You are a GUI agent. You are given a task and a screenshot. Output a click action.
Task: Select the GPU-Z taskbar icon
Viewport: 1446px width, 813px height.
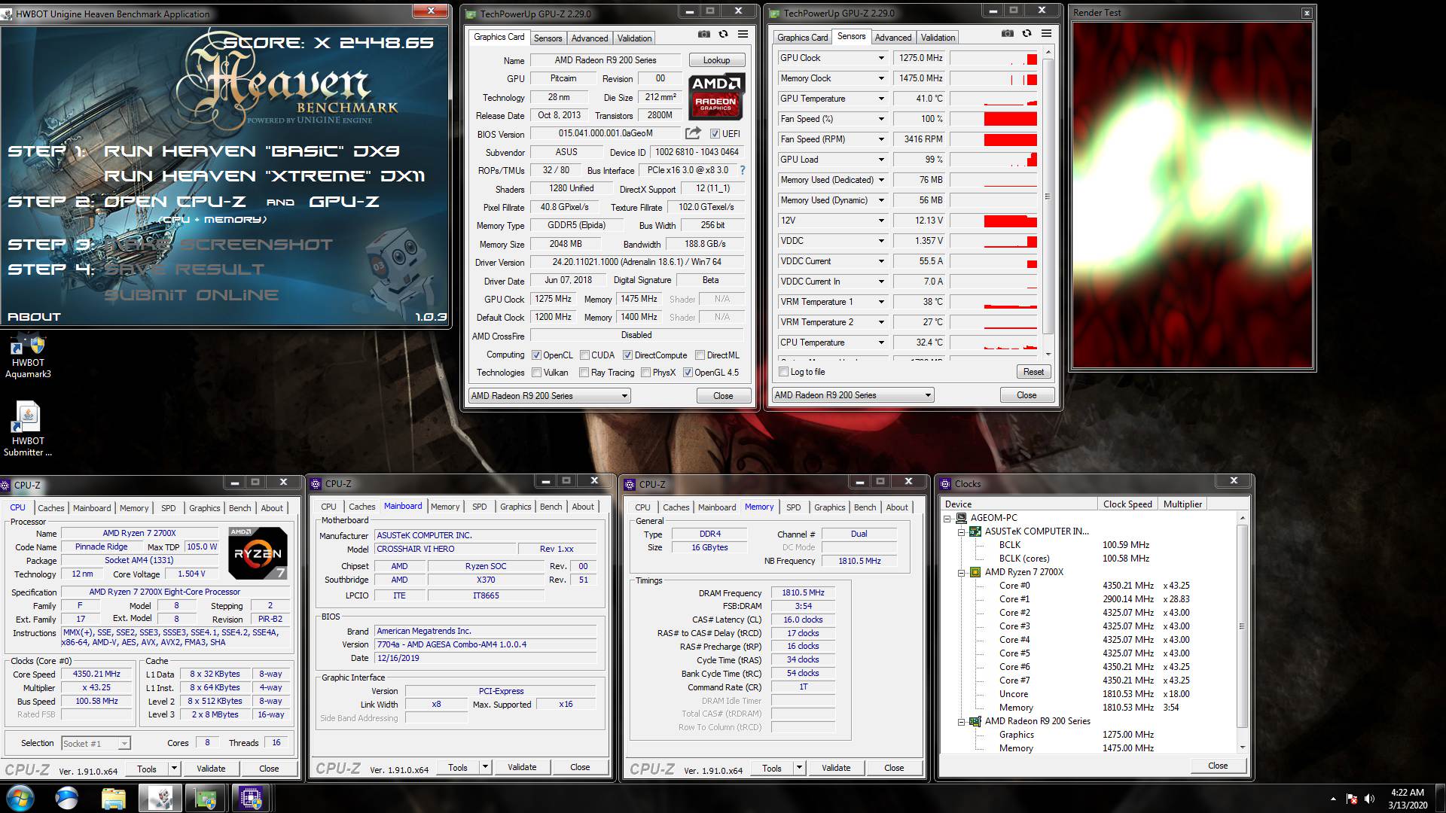click(x=206, y=798)
